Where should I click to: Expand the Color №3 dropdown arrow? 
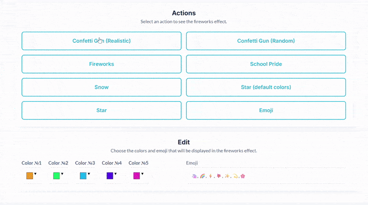tap(89, 174)
